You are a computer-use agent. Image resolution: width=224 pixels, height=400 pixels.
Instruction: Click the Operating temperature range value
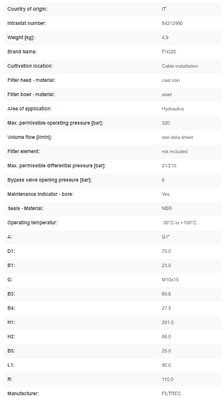[x=179, y=223]
